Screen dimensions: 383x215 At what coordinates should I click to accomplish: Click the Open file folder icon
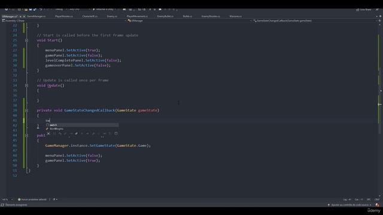pyautogui.click(x=26, y=10)
